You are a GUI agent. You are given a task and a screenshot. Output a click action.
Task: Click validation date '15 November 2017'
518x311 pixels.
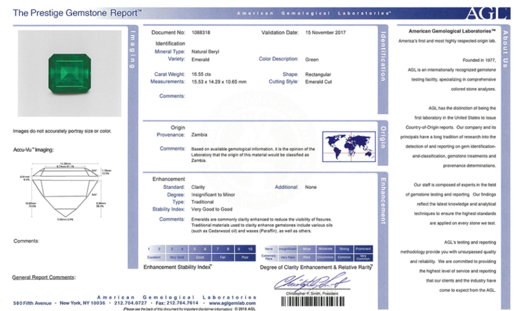point(325,33)
